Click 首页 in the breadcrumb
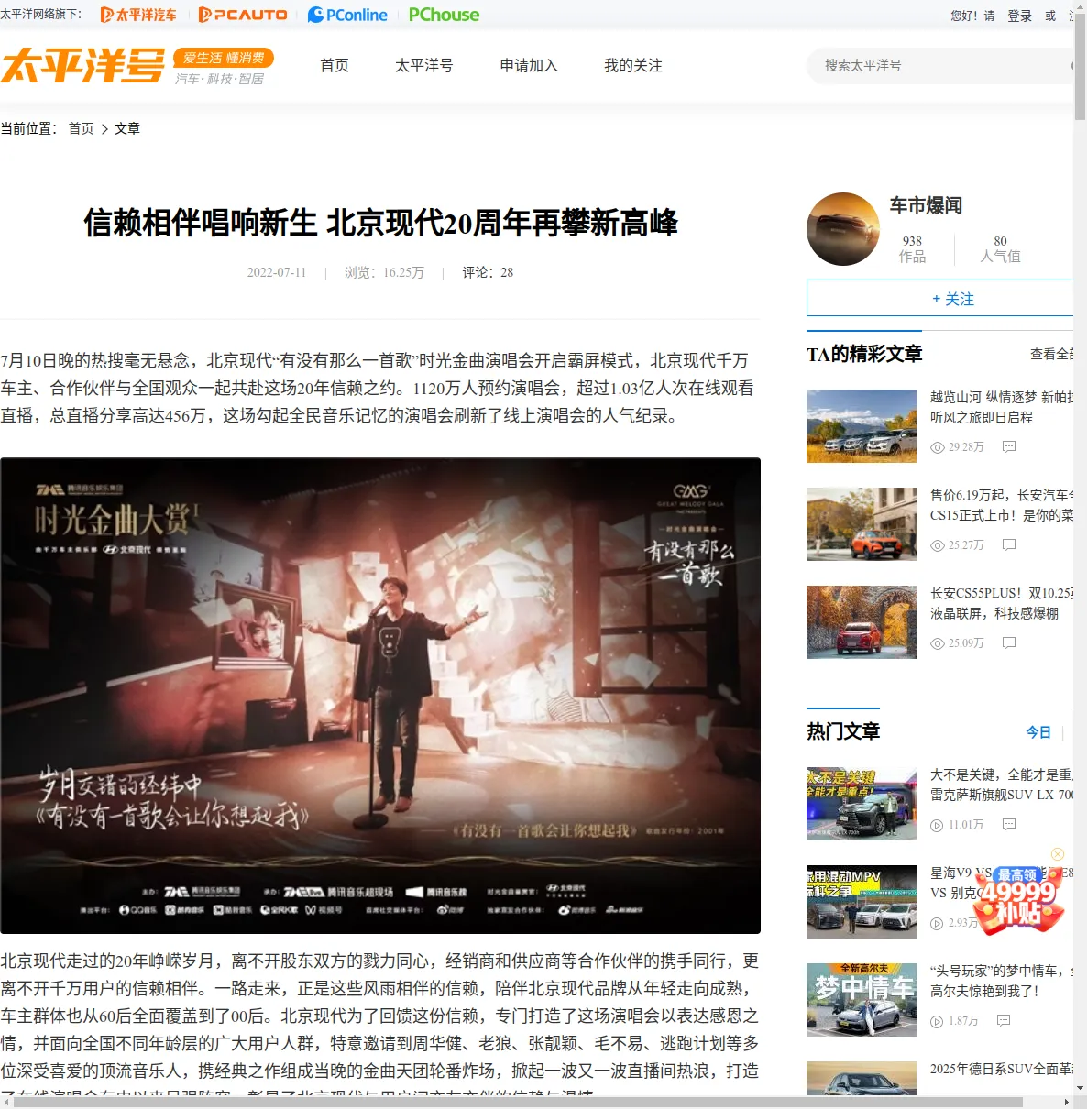Screen dimensions: 1087x1109 [x=82, y=128]
